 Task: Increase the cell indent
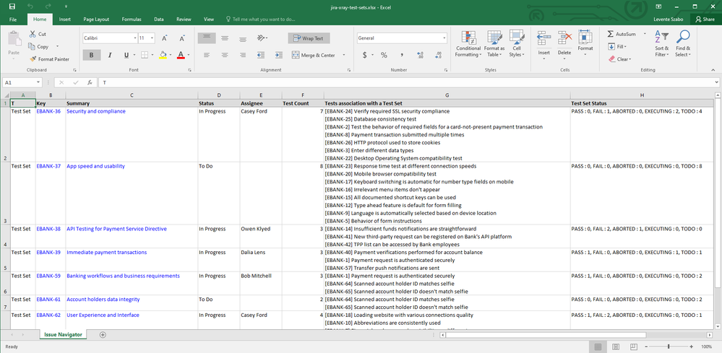coord(278,55)
